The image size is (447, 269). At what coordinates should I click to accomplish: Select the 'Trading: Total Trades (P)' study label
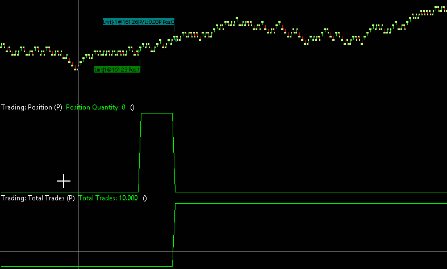tap(38, 198)
